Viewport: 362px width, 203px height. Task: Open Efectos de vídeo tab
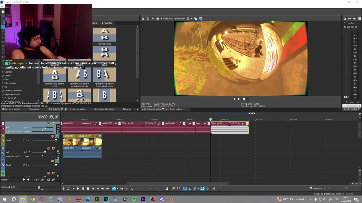click(77, 109)
